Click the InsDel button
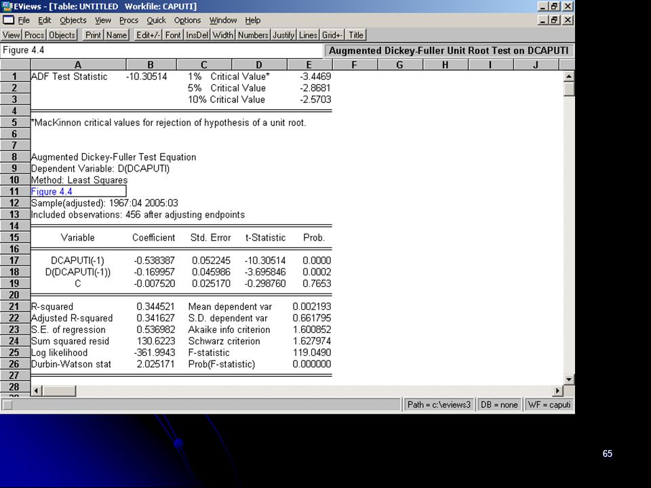Screen dimensions: 651x488 [x=197, y=35]
